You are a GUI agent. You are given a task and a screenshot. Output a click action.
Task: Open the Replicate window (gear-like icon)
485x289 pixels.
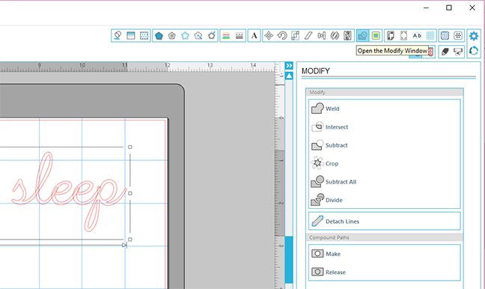click(335, 36)
